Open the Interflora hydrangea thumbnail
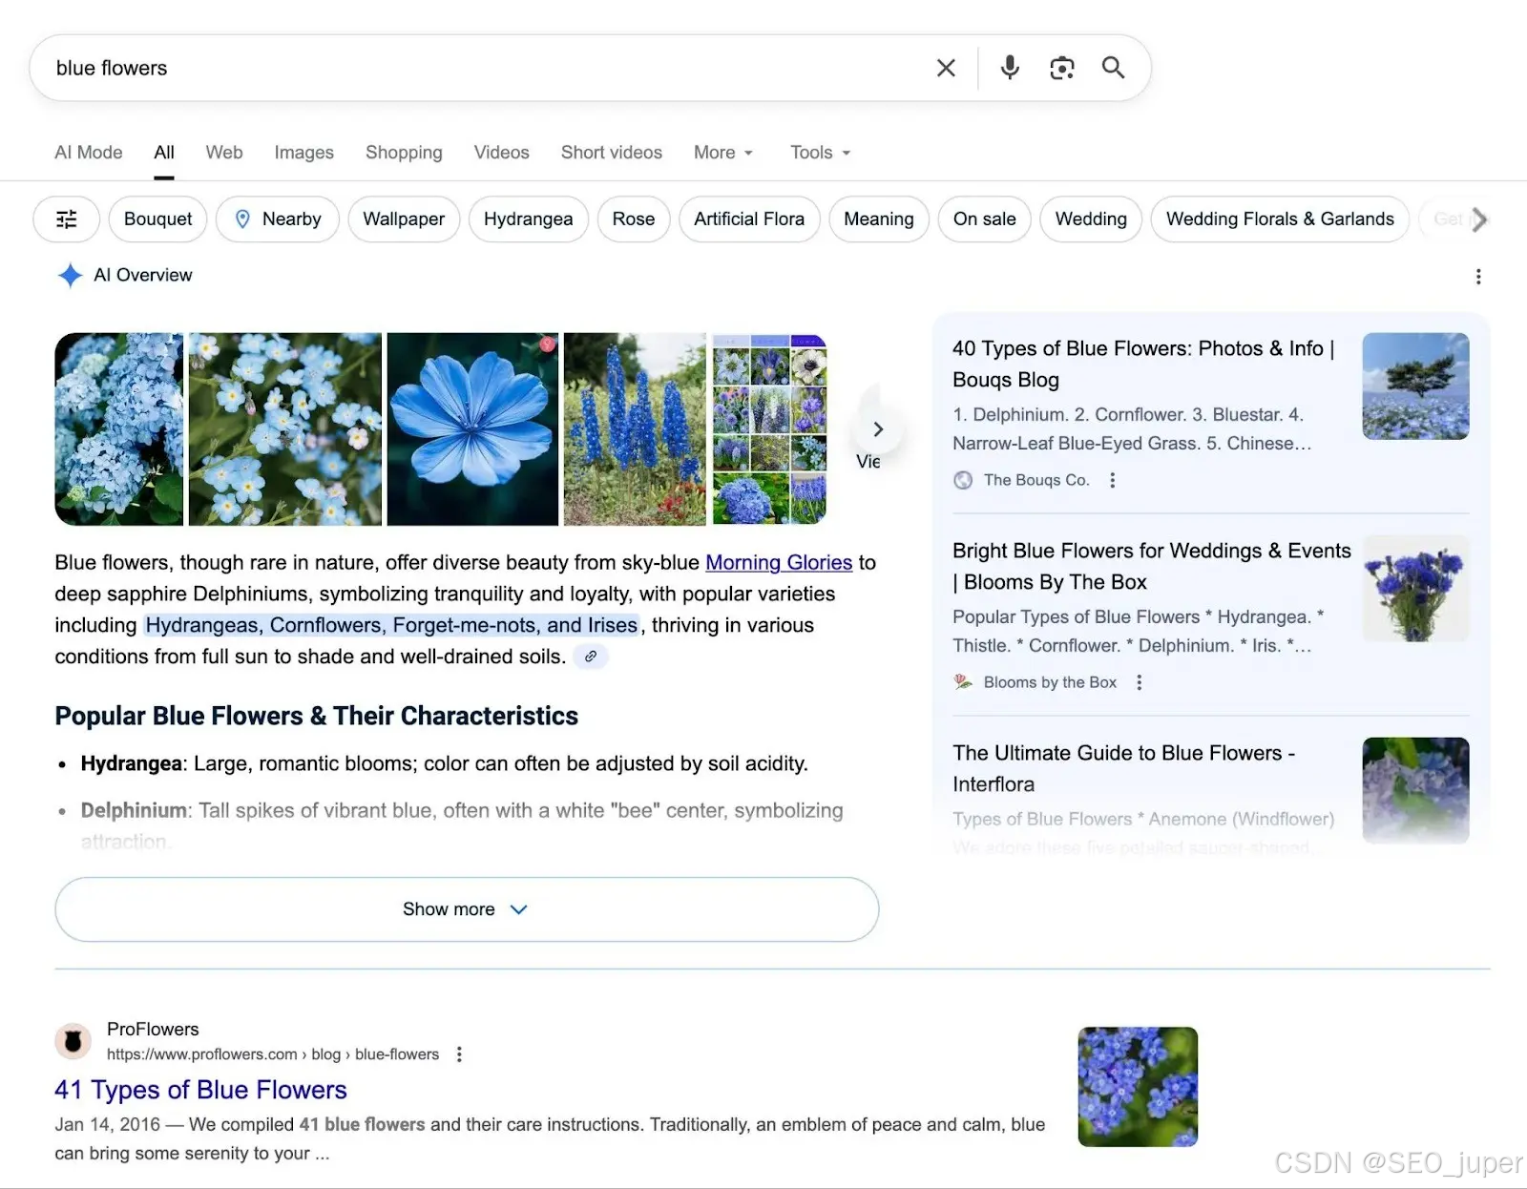1527x1189 pixels. (1415, 791)
